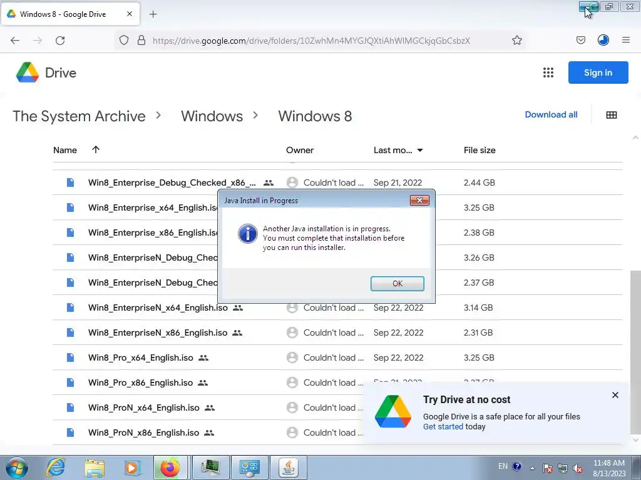Image resolution: width=641 pixels, height=480 pixels.
Task: Show hidden tray icons arrow
Action: point(532,468)
